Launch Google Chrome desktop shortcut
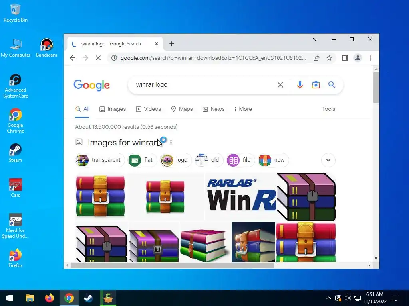The width and height of the screenshot is (409, 306). tap(16, 121)
